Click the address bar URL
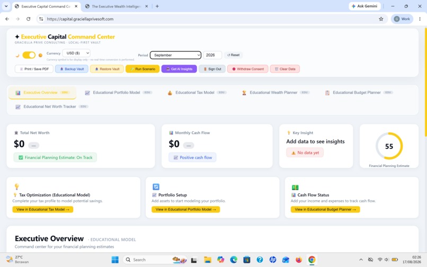 pyautogui.click(x=80, y=19)
